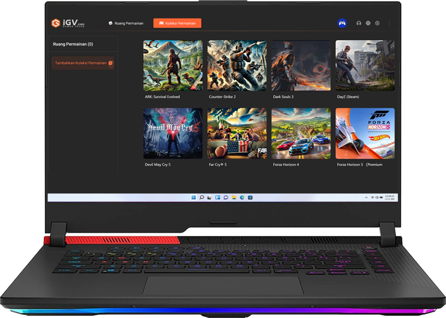Launch File Explorer from the taskbar
446x318 pixels.
tap(234, 198)
